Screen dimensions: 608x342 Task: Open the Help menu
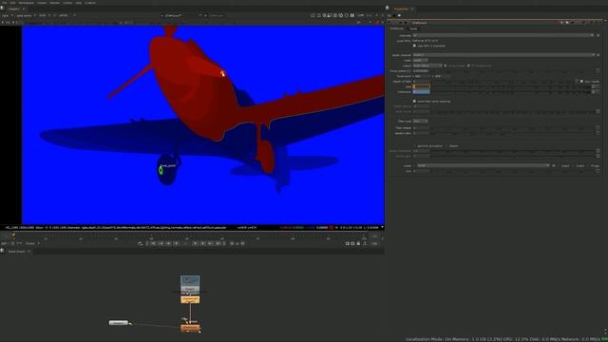tap(79, 3)
